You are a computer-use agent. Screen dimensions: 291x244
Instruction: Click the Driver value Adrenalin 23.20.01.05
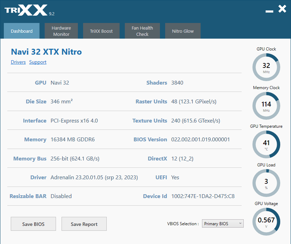coord(94,178)
